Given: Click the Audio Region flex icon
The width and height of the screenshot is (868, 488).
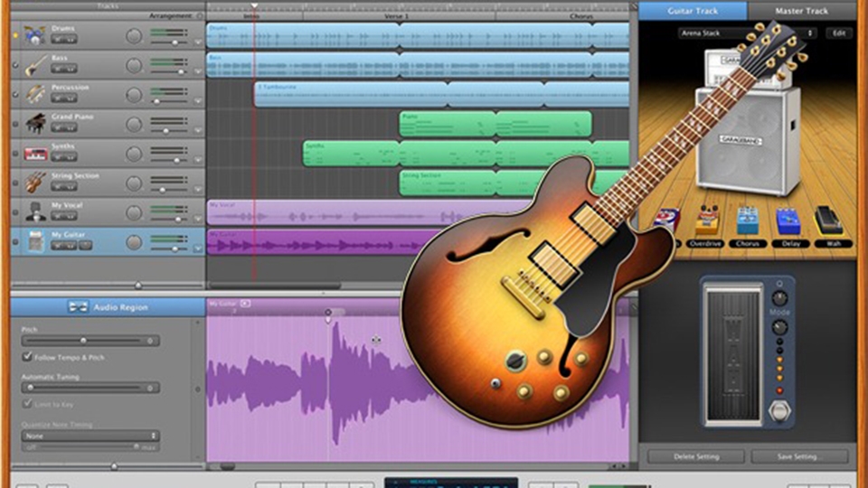Looking at the screenshot, I should tap(78, 307).
